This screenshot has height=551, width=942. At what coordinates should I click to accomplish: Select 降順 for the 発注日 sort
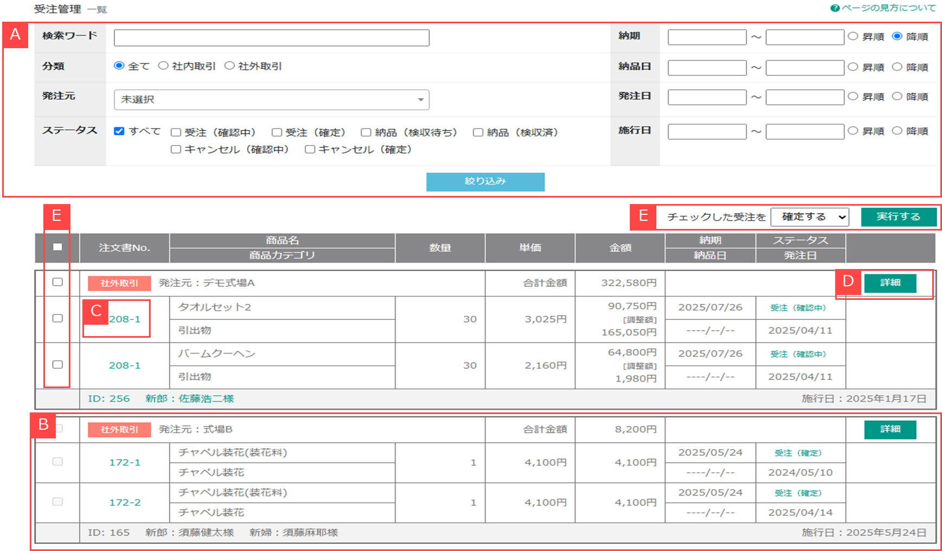pyautogui.click(x=897, y=96)
